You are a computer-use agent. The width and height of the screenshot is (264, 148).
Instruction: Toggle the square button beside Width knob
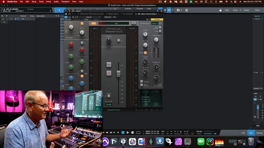point(118,40)
